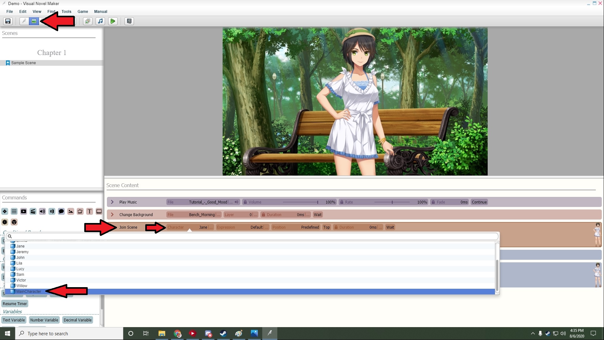604x340 pixels.
Task: Select the smiley face character commands icon
Action: pos(14,222)
